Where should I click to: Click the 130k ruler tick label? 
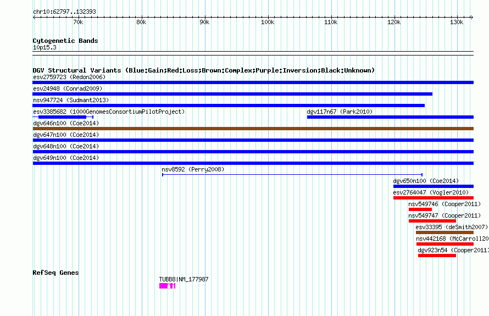pos(457,22)
